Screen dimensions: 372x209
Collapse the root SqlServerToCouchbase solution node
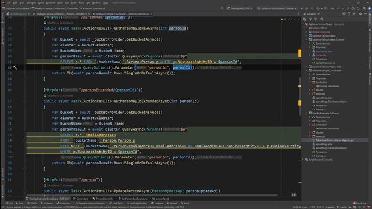pyautogui.click(x=303, y=24)
